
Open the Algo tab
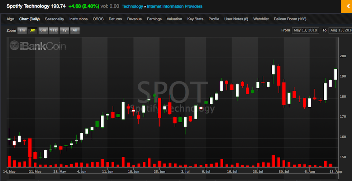(x=10, y=19)
